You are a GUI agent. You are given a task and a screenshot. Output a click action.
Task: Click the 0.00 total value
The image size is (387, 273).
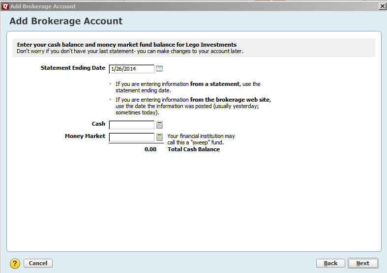coord(150,149)
